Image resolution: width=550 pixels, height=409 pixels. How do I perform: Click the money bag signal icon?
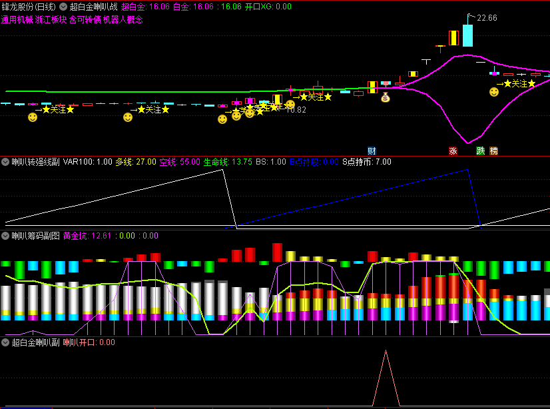386,97
